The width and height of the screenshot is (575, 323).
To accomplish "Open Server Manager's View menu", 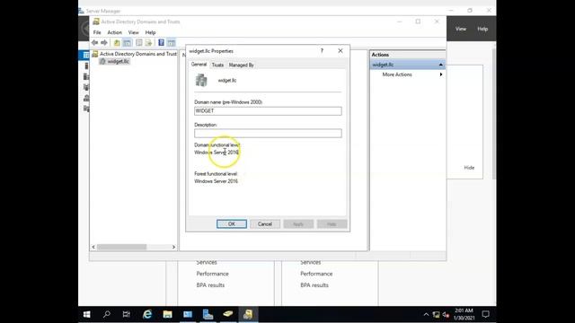I will click(461, 29).
